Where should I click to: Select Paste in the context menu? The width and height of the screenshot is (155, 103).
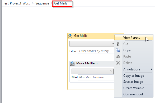click(134, 56)
